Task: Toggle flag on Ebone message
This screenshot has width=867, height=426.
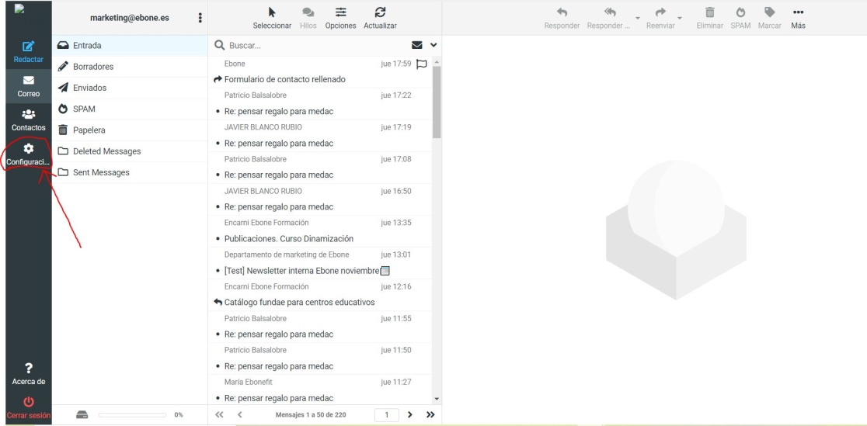Action: pyautogui.click(x=422, y=64)
